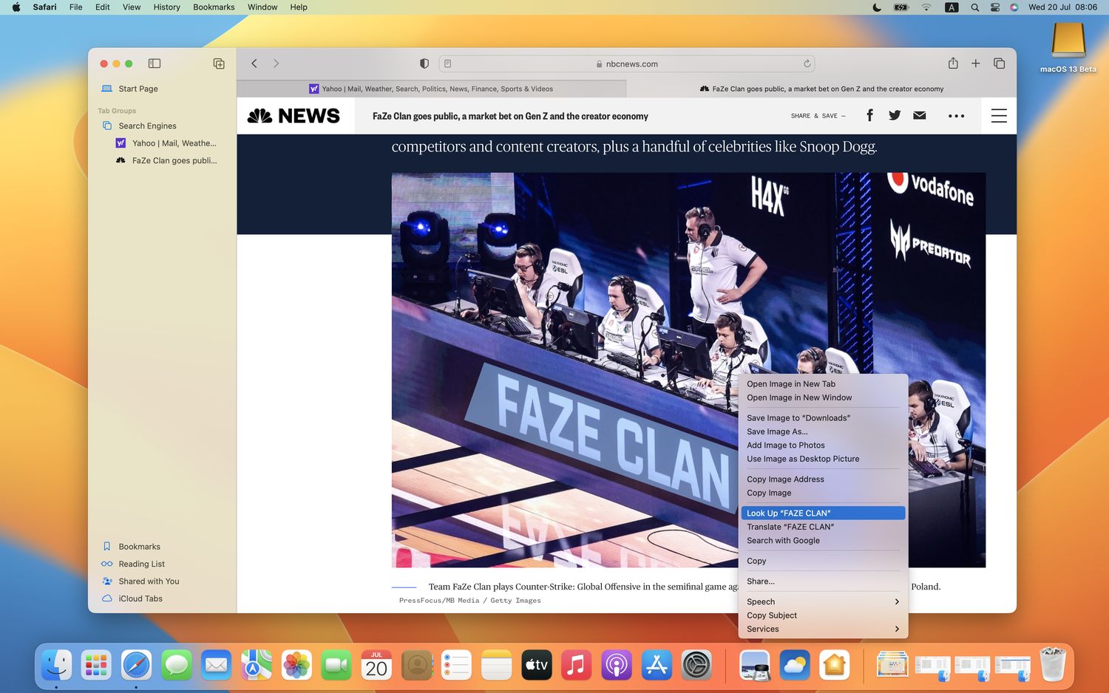The image size is (1109, 693).
Task: Open the Bookmarks menu in menu bar
Action: pos(214,7)
